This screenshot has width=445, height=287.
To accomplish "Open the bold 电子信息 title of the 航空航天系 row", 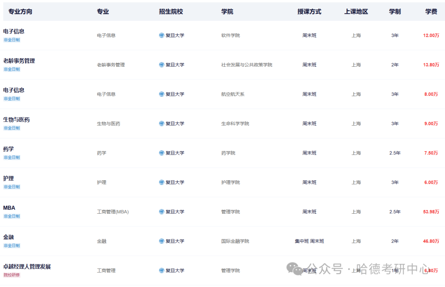I will point(14,90).
